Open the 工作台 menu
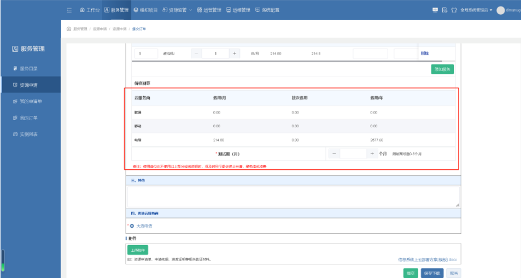This screenshot has height=278, width=521. 90,10
